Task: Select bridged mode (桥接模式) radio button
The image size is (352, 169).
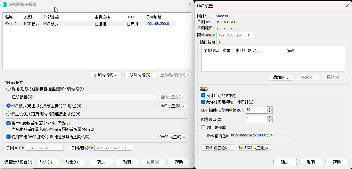Action: tap(9, 89)
